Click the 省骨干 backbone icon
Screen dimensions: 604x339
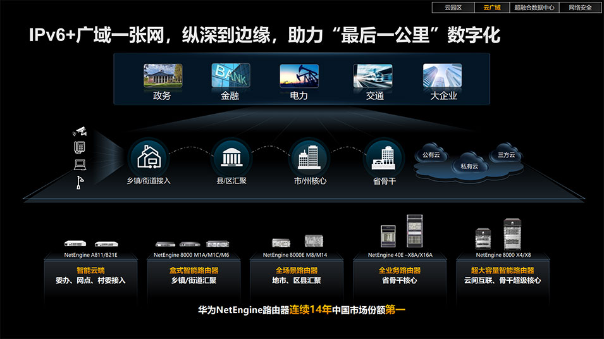(x=384, y=157)
